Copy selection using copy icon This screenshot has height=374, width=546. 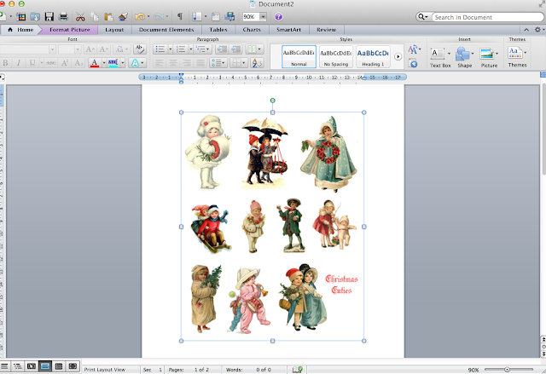pyautogui.click(x=95, y=17)
